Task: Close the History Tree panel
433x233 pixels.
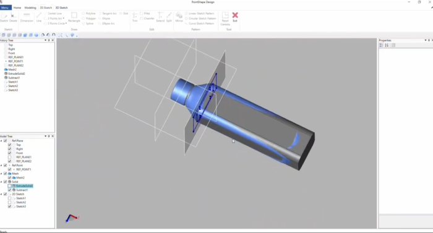Action: (53, 40)
